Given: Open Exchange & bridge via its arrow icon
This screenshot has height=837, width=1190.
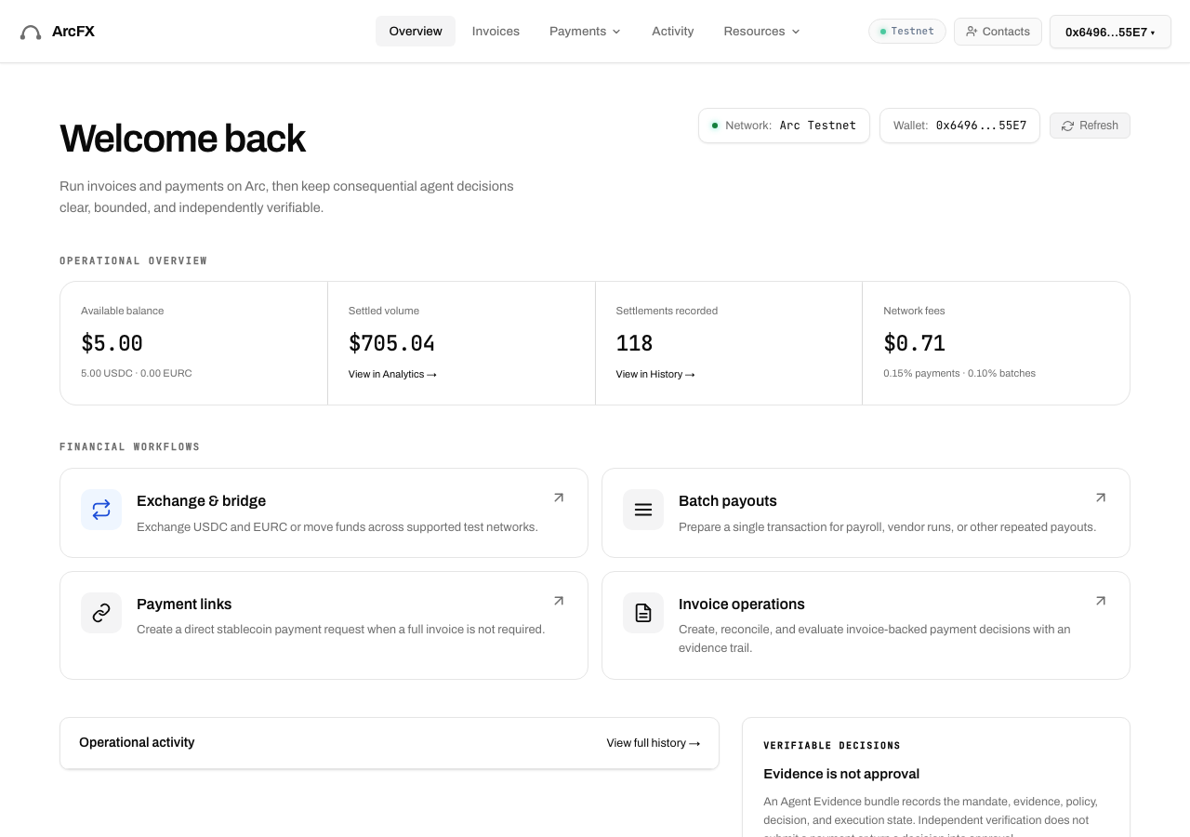Looking at the screenshot, I should pos(559,498).
